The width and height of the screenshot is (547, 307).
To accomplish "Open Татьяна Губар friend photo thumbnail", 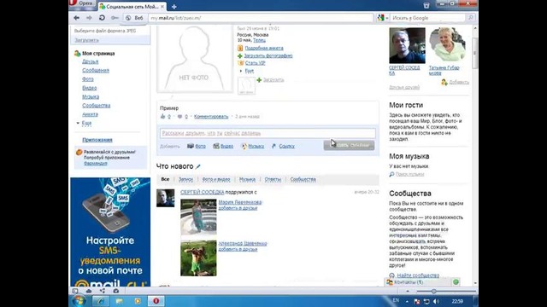I will [x=447, y=44].
